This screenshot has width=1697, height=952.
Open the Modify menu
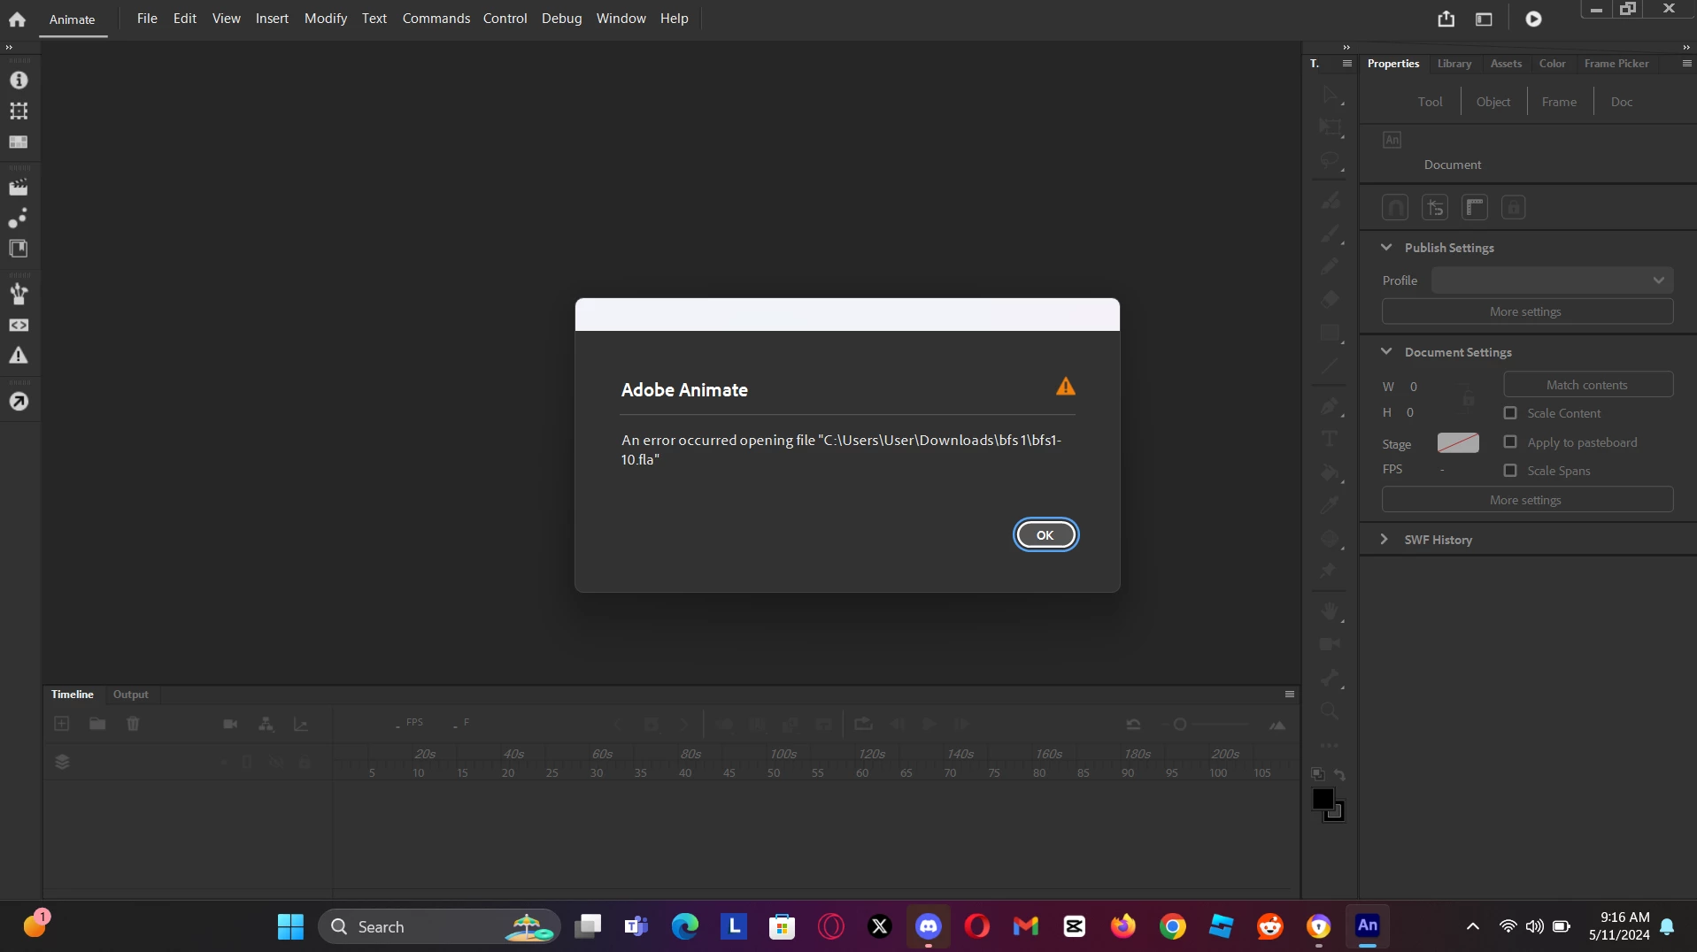tap(325, 18)
